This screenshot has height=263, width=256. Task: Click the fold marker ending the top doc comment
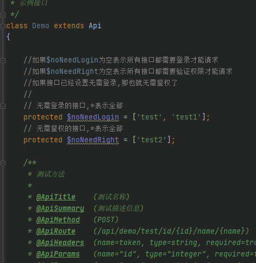click(3, 15)
